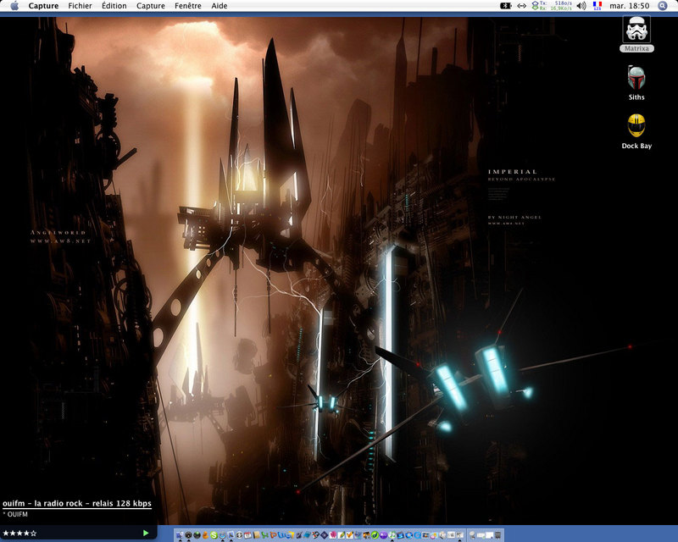Open the iCal calendar in Dock

pyautogui.click(x=247, y=535)
